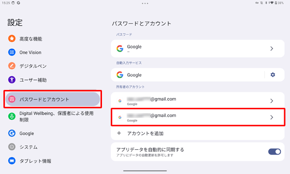The height and width of the screenshot is (174, 290).
Task: Tap the battery indicator in status bar
Action: [279, 3]
